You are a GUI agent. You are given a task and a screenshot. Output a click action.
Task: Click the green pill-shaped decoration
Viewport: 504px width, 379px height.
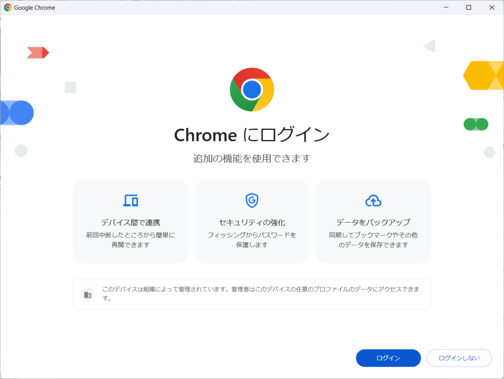[x=476, y=124]
